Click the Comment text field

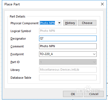(68, 46)
